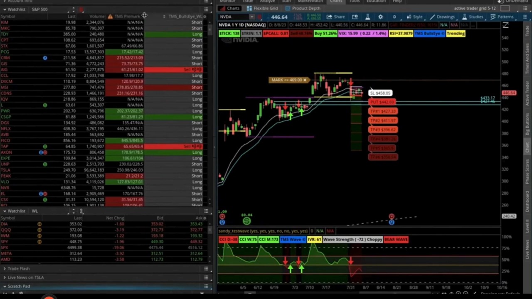Image resolution: width=532 pixels, height=299 pixels.
Task: Collapse the Scratch Pad gadget
Action: tap(5, 286)
